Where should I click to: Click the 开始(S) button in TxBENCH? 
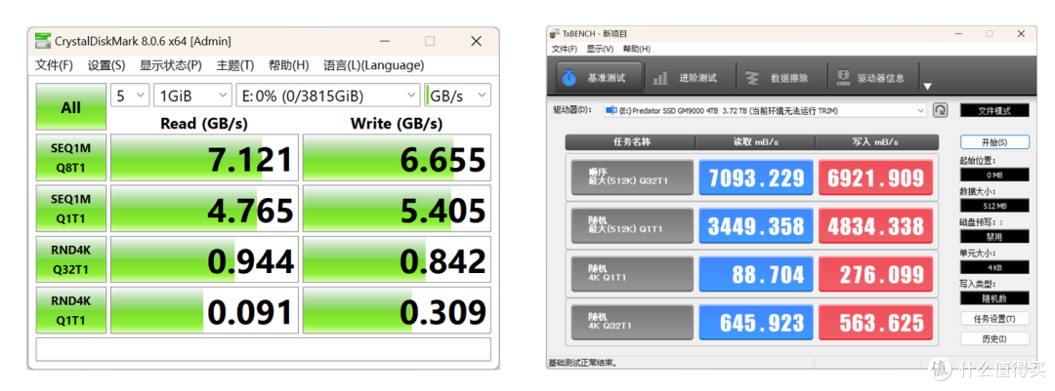tap(994, 142)
